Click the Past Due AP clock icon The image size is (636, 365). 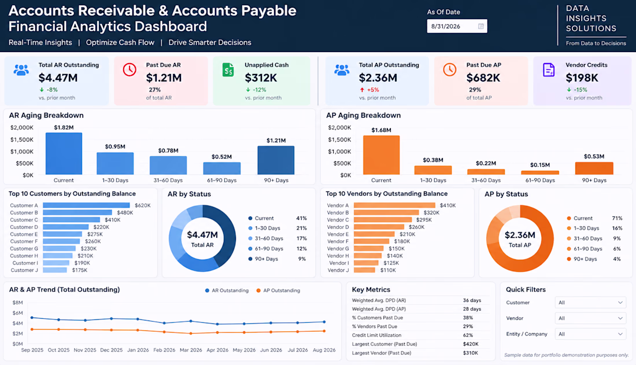[449, 70]
